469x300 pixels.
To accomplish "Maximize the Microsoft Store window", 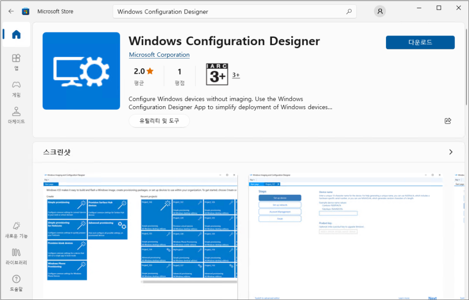I will [x=439, y=8].
